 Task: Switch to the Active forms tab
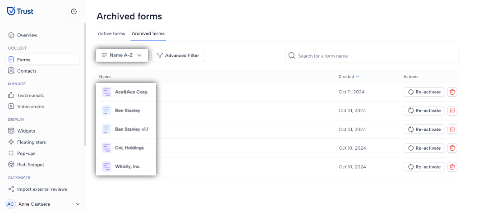tap(111, 33)
